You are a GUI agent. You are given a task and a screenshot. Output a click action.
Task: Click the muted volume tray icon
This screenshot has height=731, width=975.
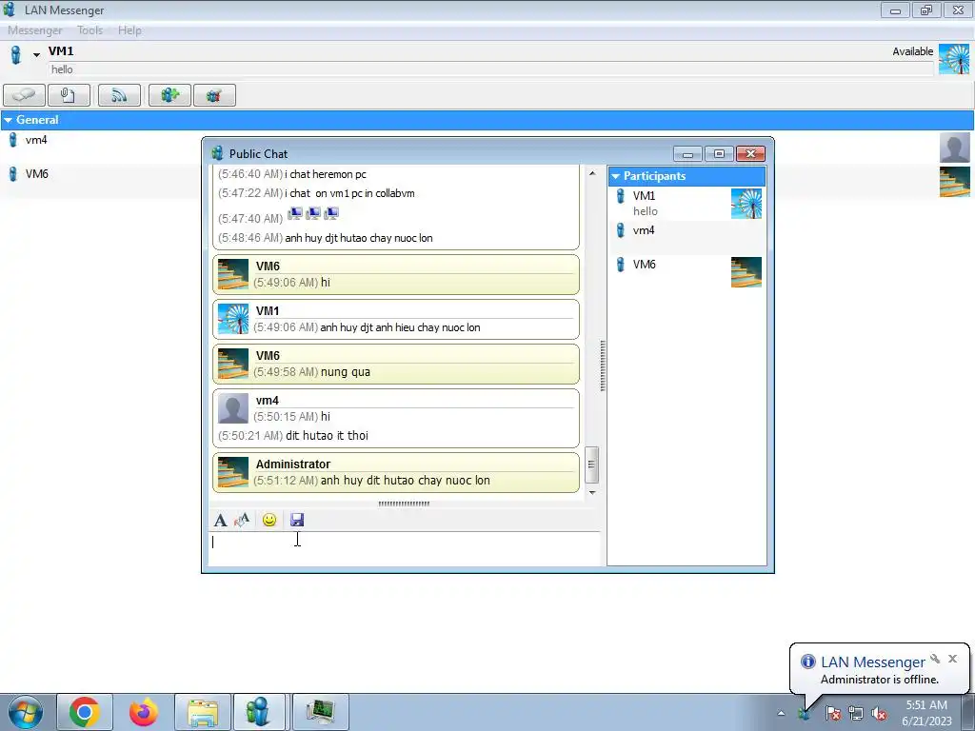[x=879, y=713]
